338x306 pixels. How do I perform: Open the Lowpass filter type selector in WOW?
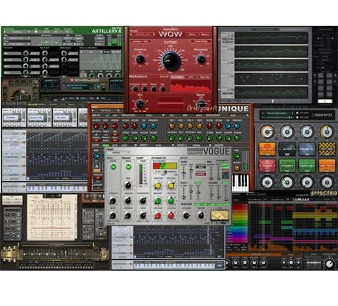(140, 41)
